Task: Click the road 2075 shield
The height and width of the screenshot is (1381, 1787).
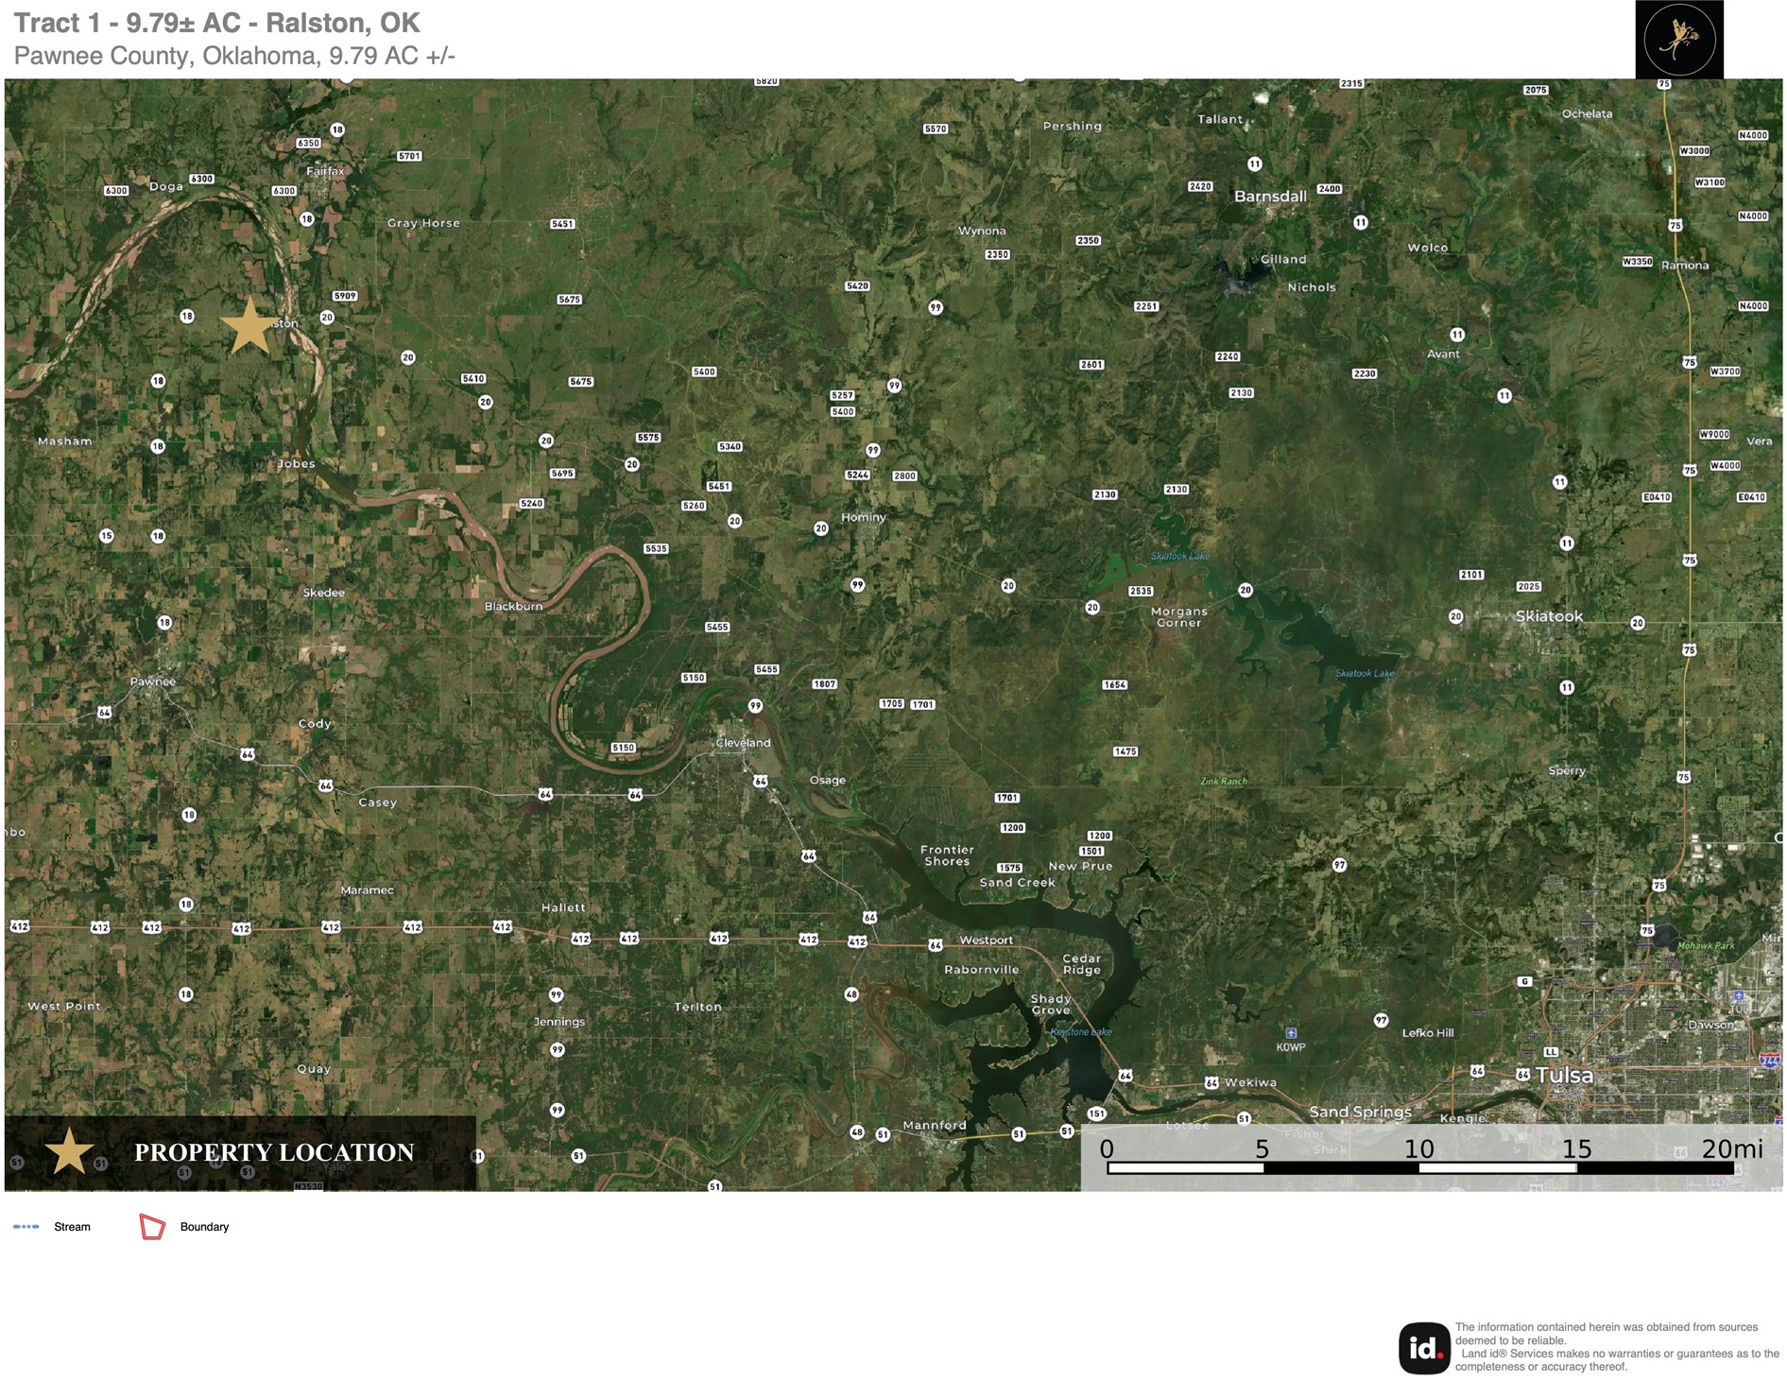Action: [x=1536, y=91]
